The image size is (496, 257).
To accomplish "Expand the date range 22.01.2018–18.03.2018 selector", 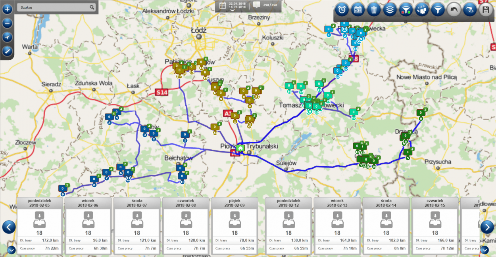I will pyautogui.click(x=233, y=6).
